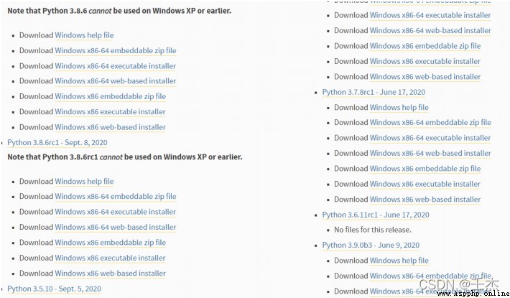Download Windows help file for Python 3.9.0b3

tap(399, 261)
